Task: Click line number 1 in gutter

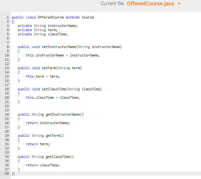Action: pos(8,17)
